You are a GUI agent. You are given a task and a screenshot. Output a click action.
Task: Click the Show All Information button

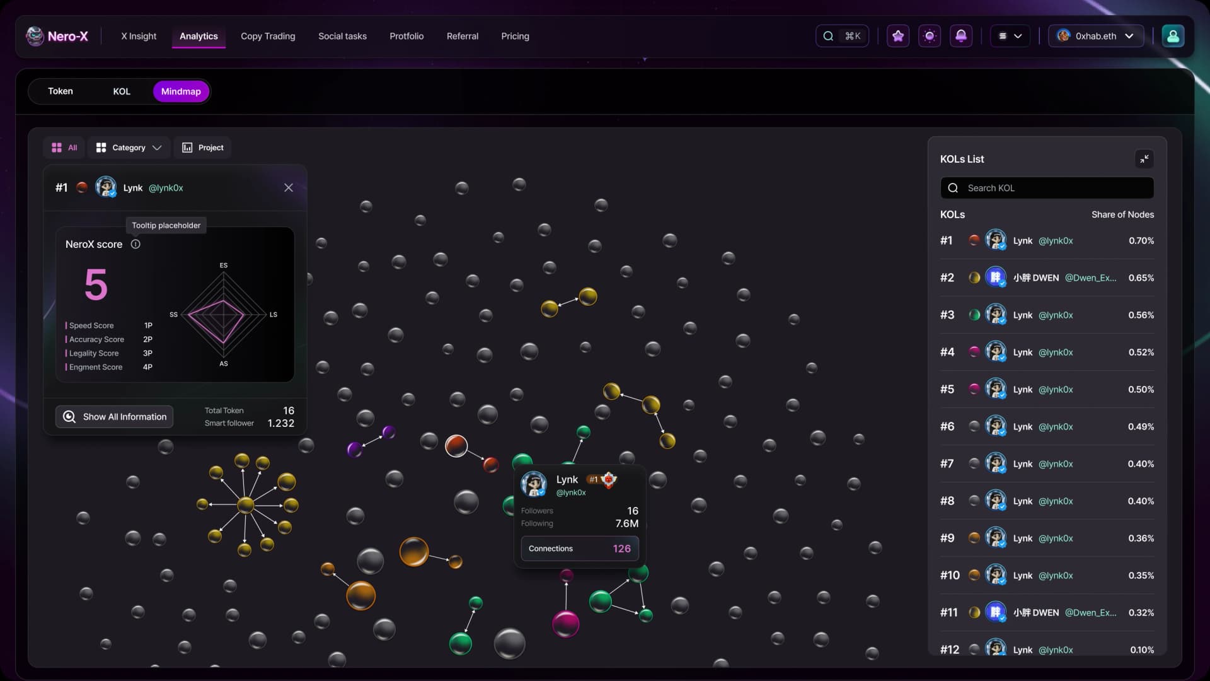click(x=114, y=416)
